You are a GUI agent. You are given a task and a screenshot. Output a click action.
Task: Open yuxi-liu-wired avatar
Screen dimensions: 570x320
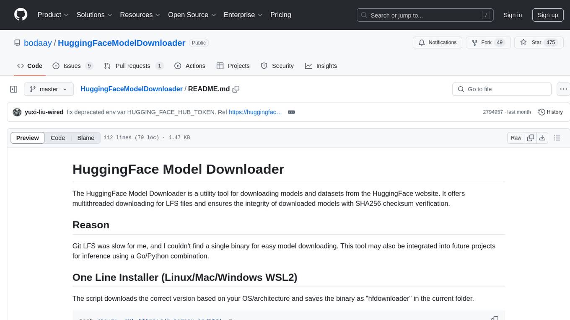coord(17,112)
